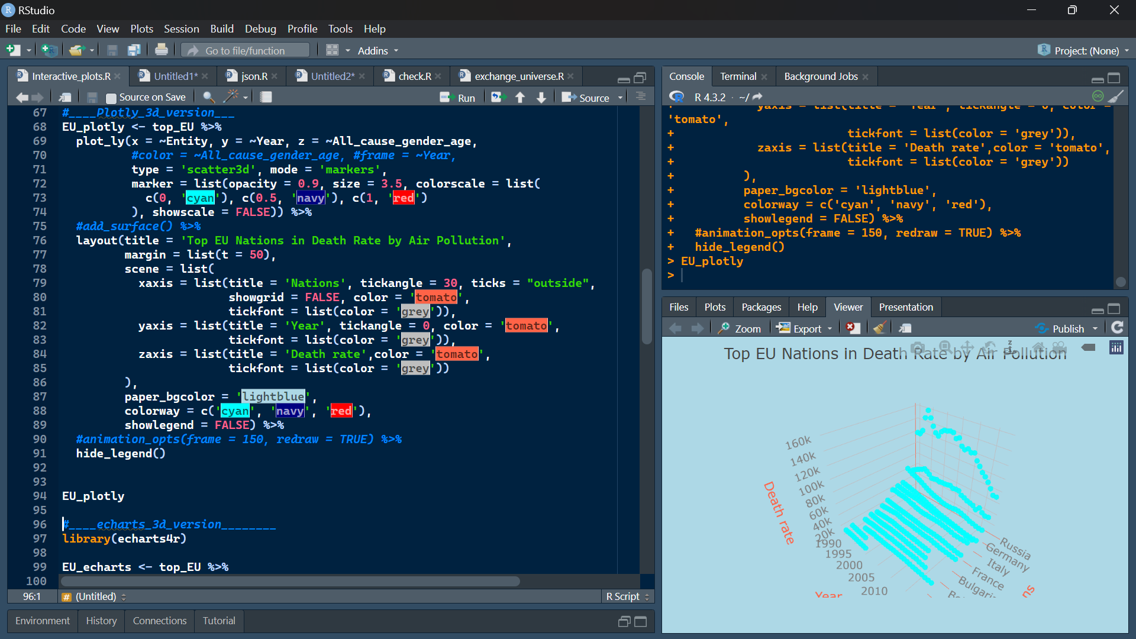Click the compile report notebook icon
Screen dimensions: 1136x639
coord(266,97)
